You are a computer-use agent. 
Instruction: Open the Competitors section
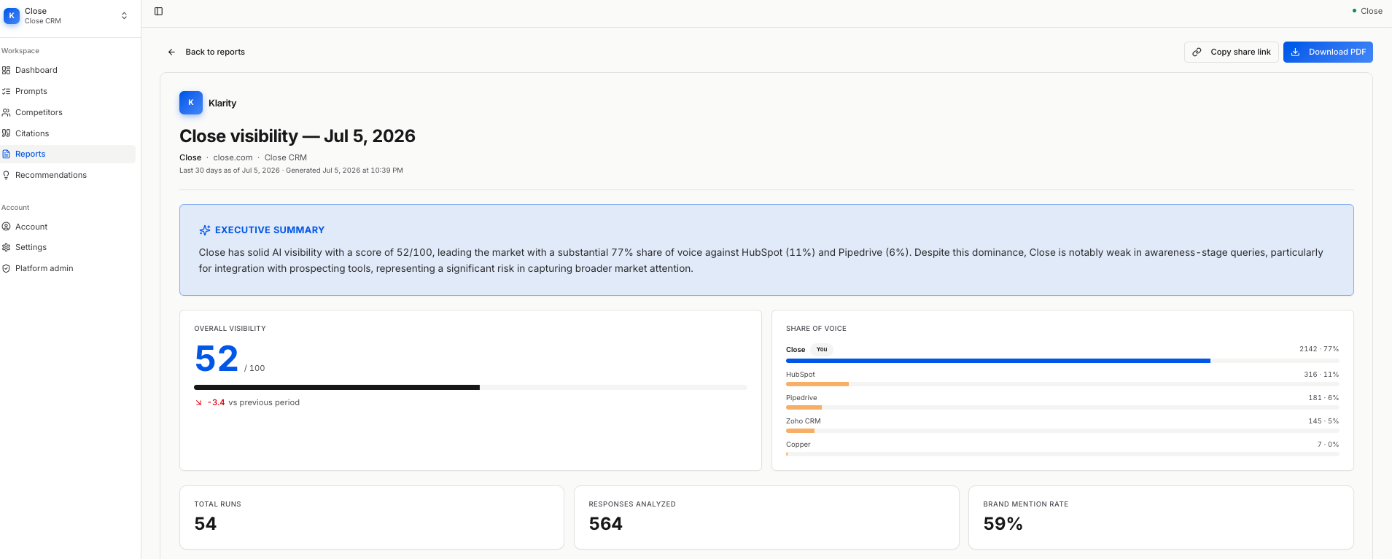coord(67,112)
